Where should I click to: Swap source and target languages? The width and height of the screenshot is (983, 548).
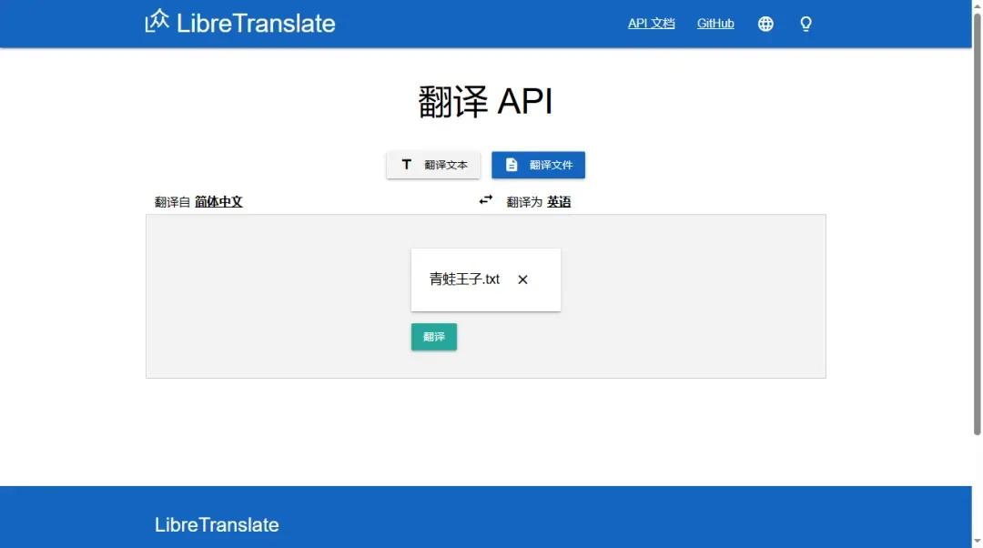(x=486, y=200)
